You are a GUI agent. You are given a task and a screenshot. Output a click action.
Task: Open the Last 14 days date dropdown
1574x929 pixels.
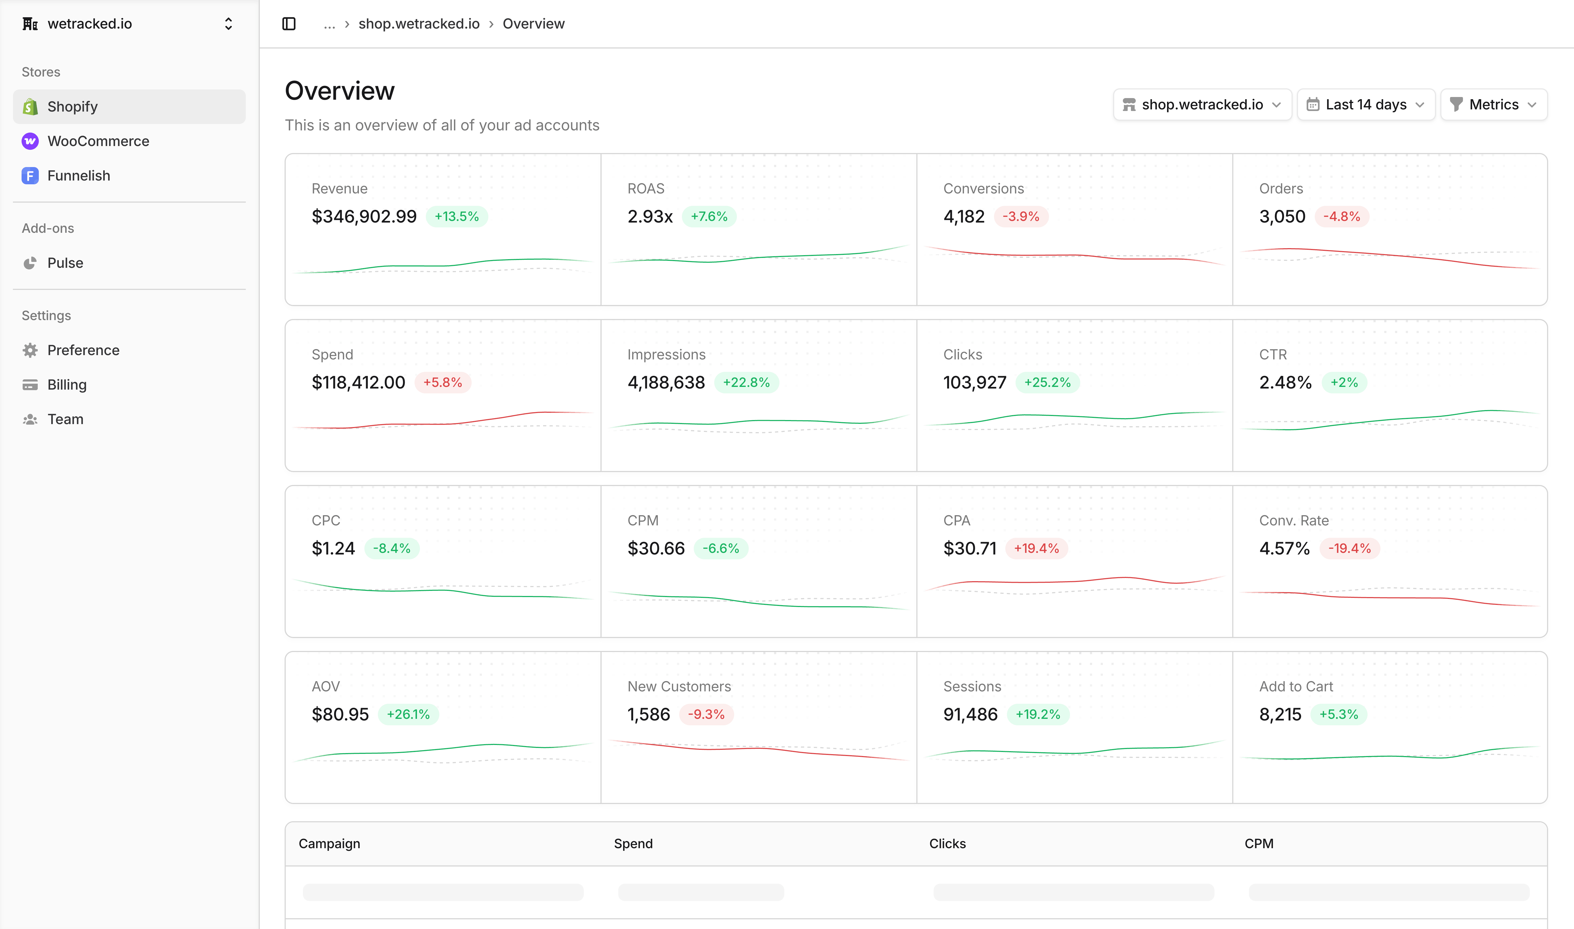(1366, 105)
